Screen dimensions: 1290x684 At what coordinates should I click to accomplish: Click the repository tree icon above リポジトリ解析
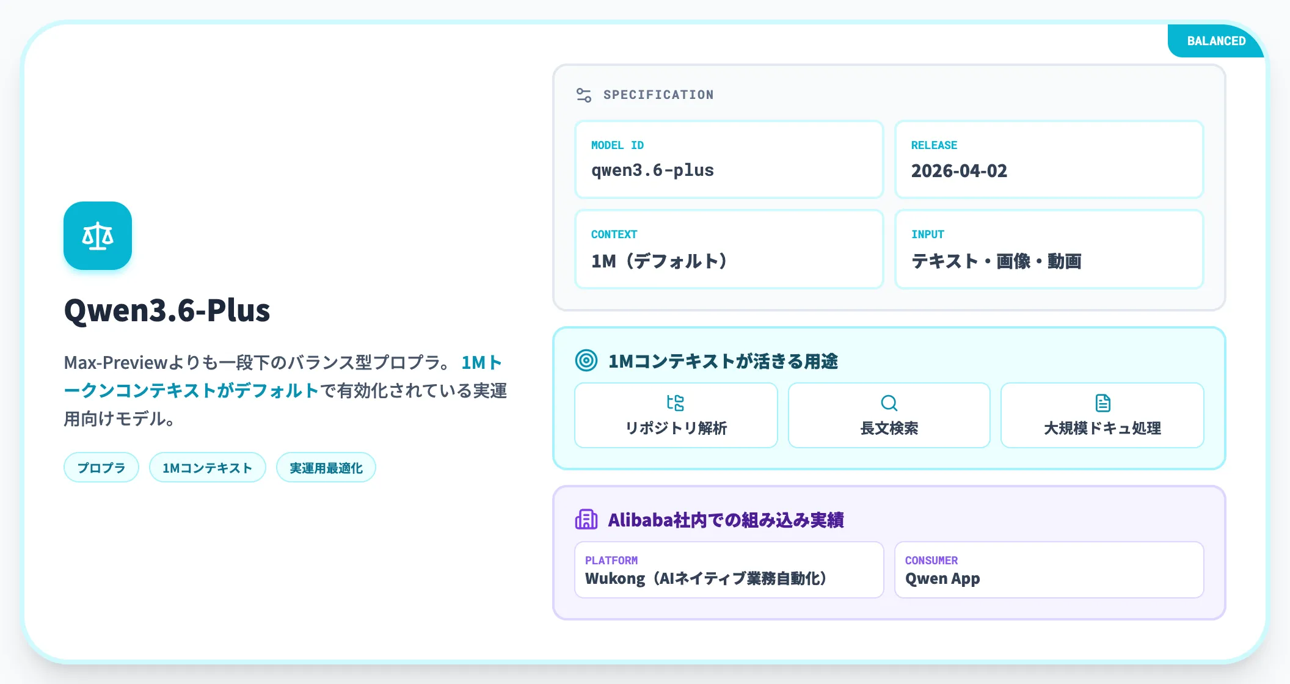(676, 403)
